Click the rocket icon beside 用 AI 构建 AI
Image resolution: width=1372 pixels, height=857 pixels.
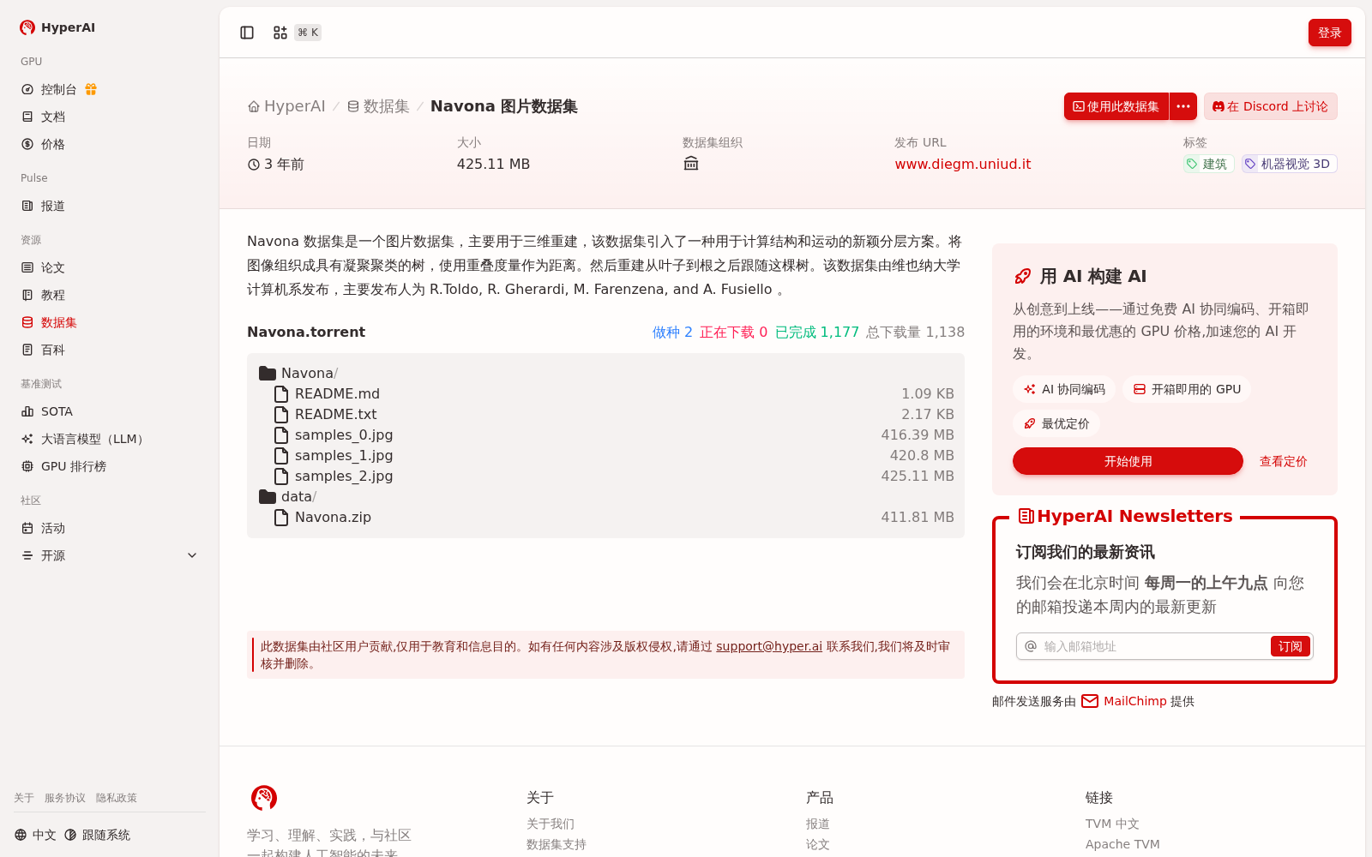(x=1022, y=276)
